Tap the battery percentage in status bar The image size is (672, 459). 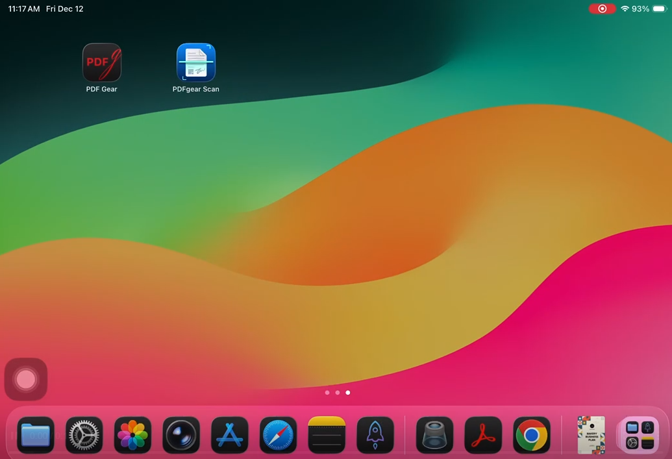(x=640, y=9)
